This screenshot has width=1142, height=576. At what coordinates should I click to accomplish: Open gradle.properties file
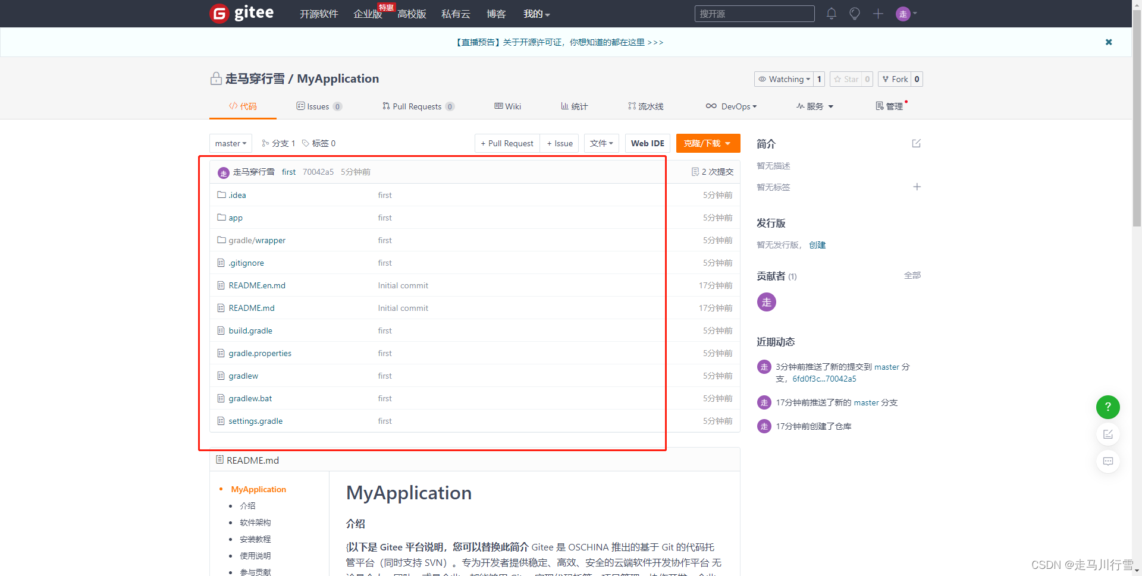260,353
